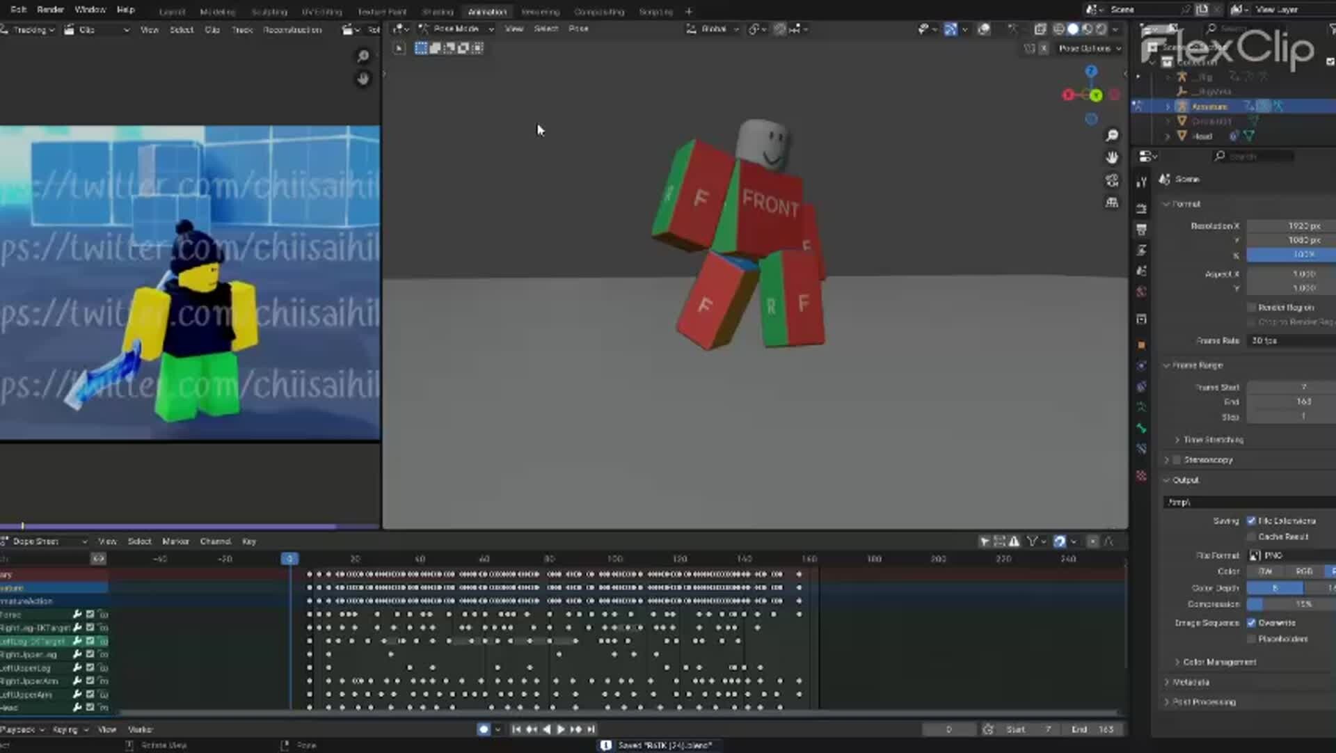Open the PNG file format dropdown
Image resolution: width=1336 pixels, height=753 pixels.
pyautogui.click(x=1292, y=555)
